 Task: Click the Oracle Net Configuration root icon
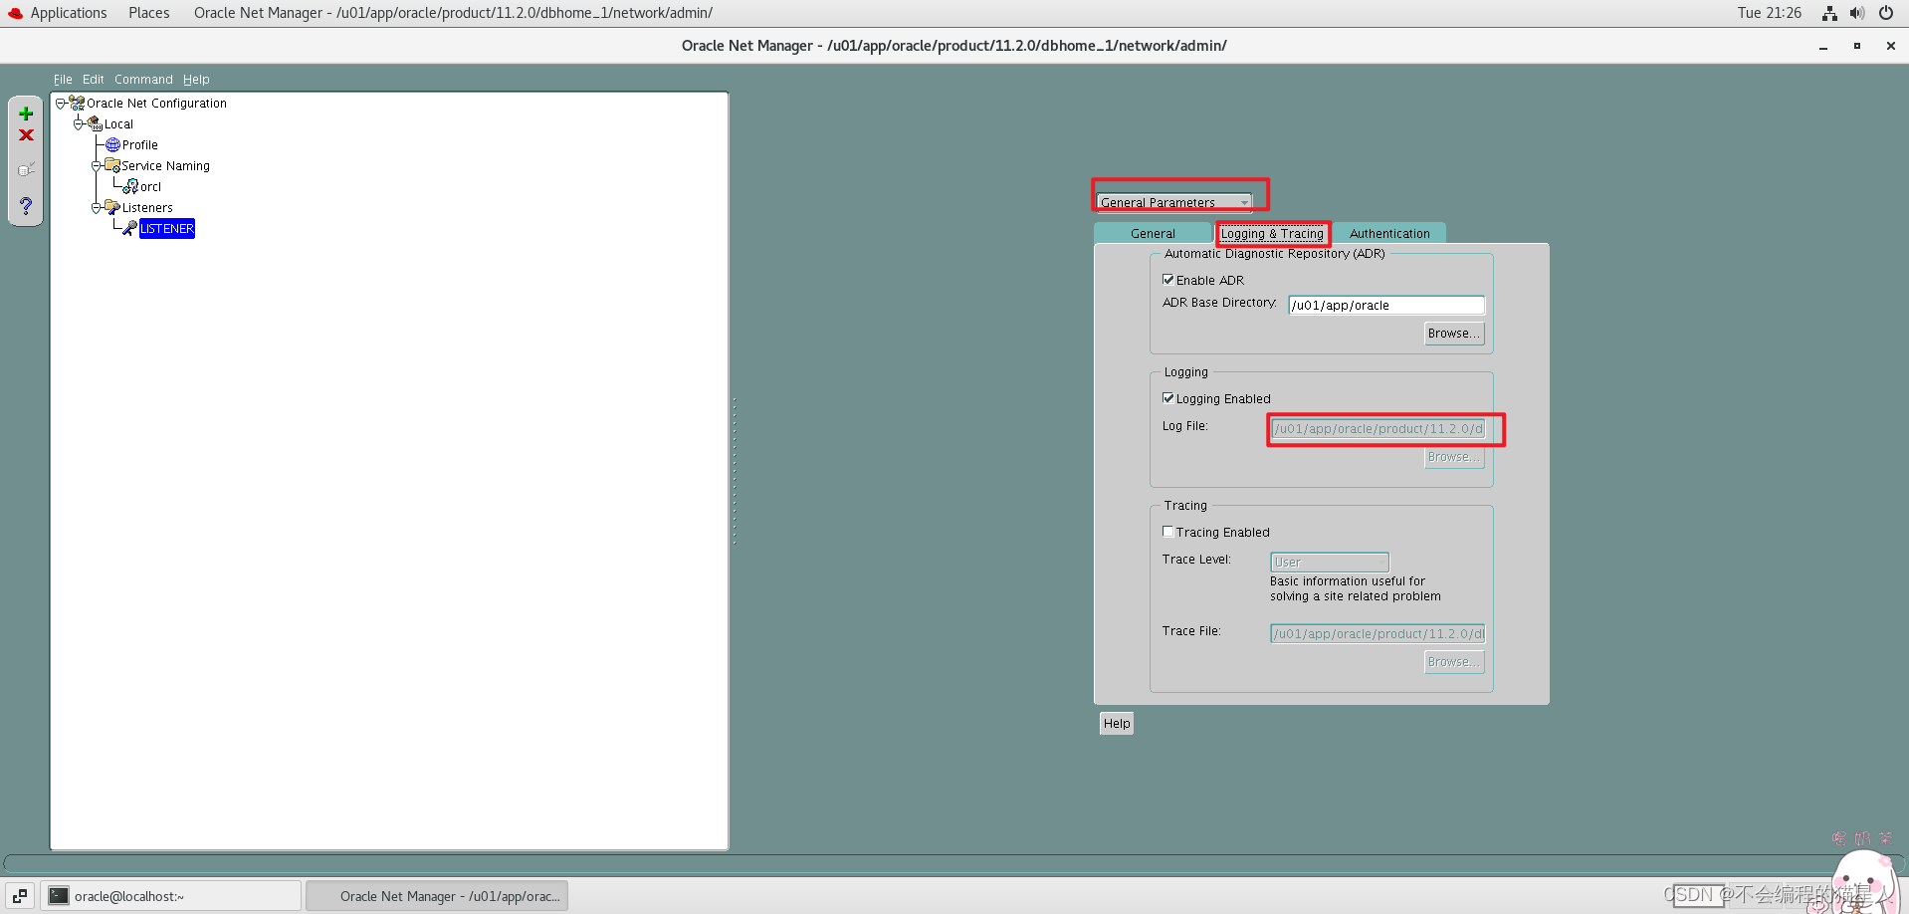77,103
